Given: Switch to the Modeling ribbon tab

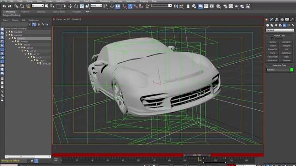Looking at the screenshot, I should pos(11,12).
